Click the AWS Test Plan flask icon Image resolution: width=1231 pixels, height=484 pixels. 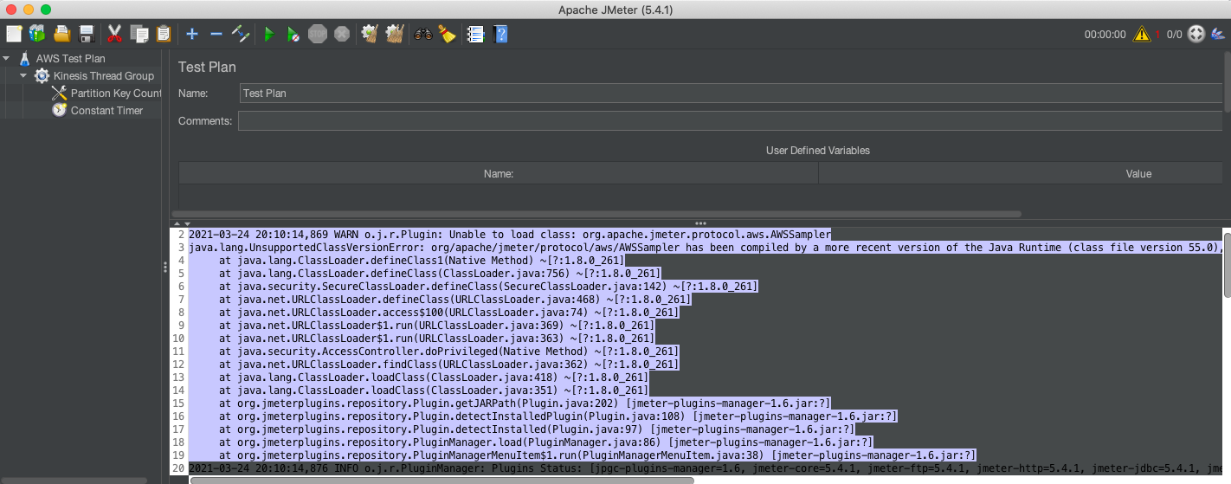tap(24, 58)
